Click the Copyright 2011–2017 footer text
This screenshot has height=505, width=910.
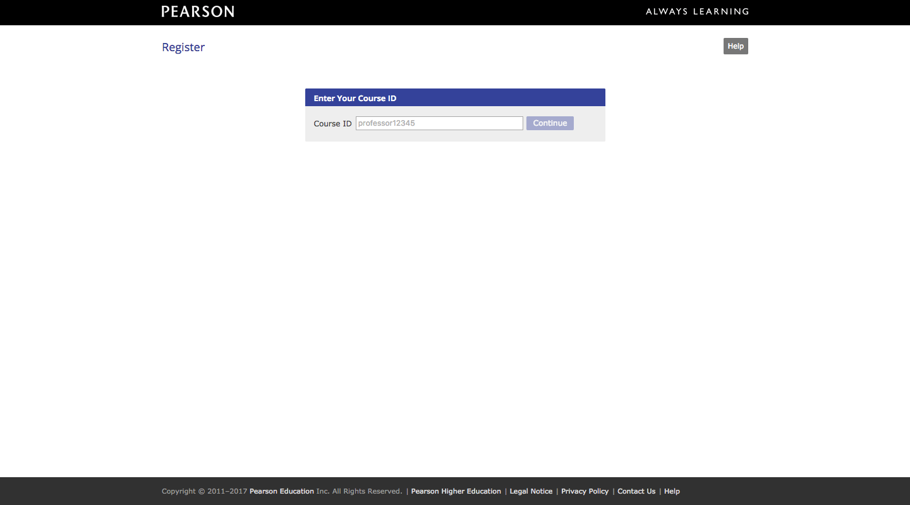coord(204,492)
